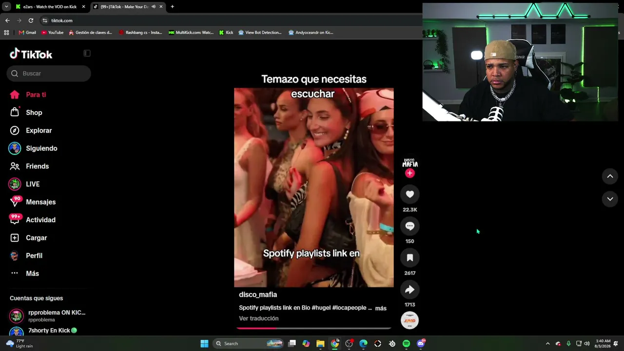Show hidden system tray icons

tap(547, 344)
